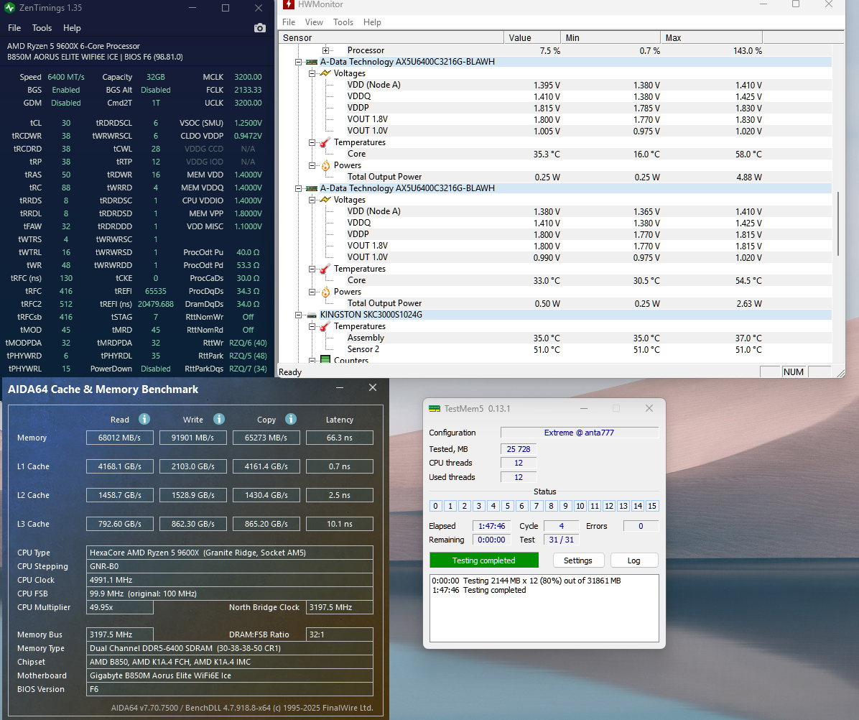Click the Value column header in HWMonitor
This screenshot has width=859, height=720.
click(532, 38)
